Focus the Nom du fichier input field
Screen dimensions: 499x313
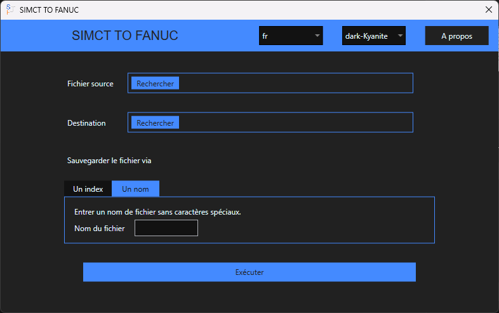(166, 228)
